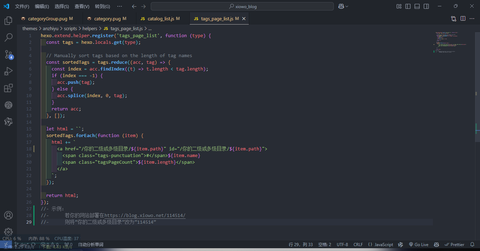Click the notifications bell in status bar
The width and height of the screenshot is (480, 251).
pyautogui.click(x=472, y=245)
